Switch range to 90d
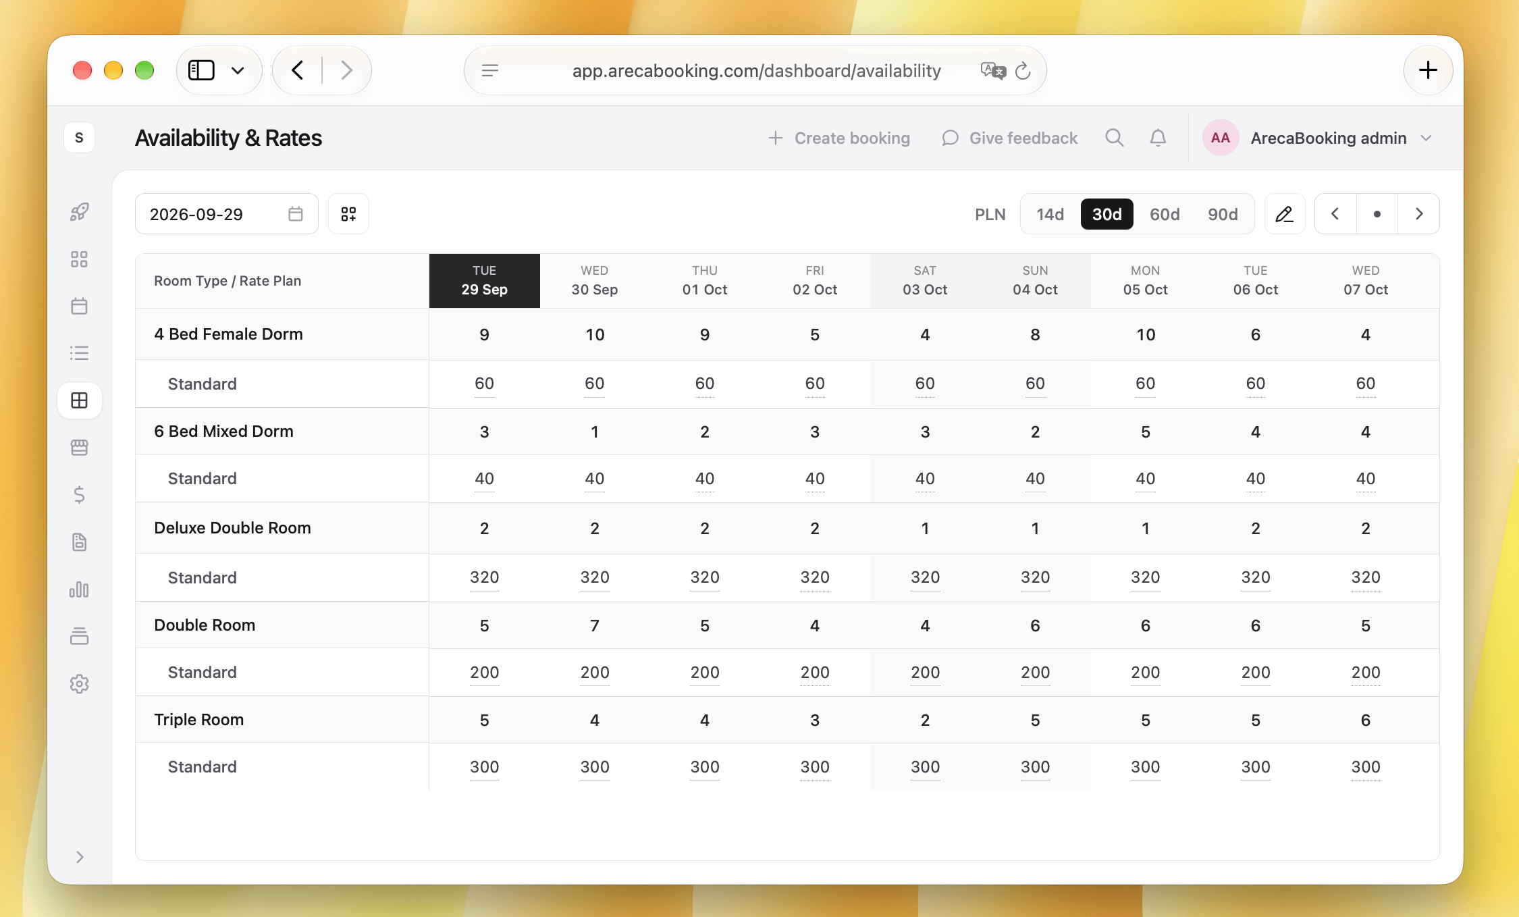 coord(1223,214)
